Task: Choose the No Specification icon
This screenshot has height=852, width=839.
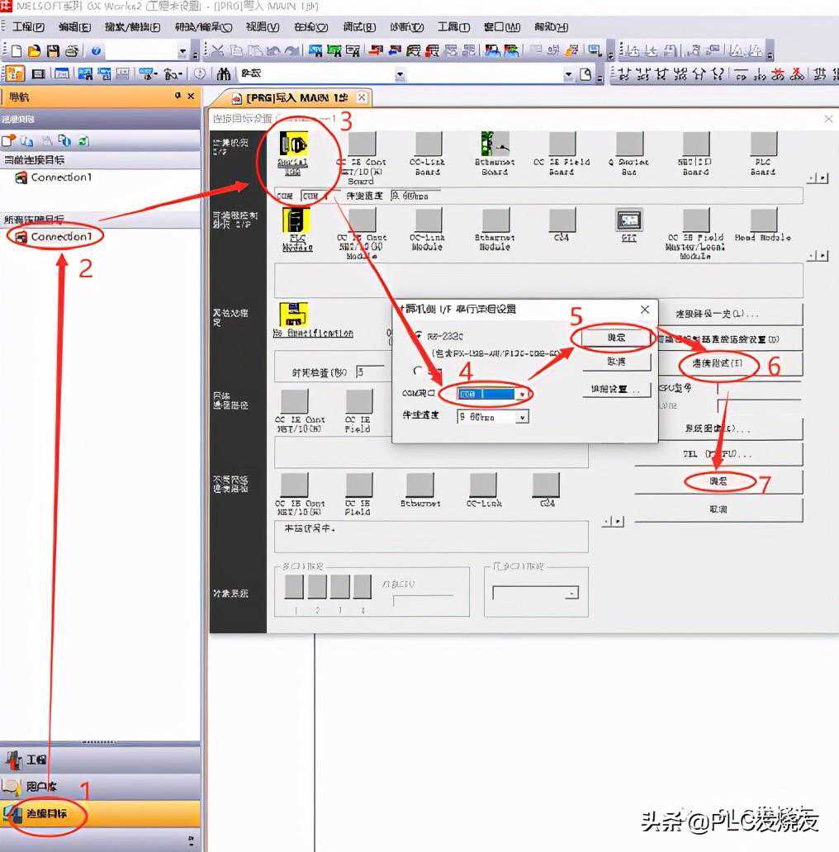Action: 293,315
